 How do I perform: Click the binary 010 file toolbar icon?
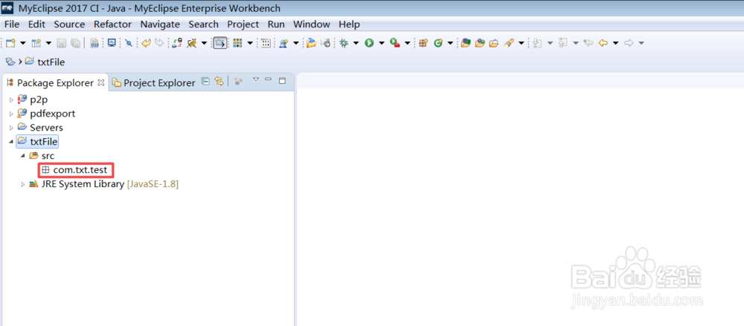tap(94, 43)
